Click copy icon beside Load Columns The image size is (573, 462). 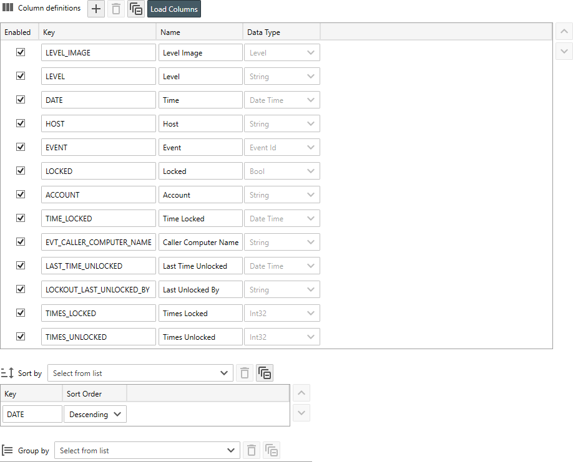pyautogui.click(x=136, y=9)
